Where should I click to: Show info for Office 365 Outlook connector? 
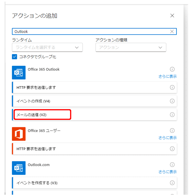(x=172, y=69)
